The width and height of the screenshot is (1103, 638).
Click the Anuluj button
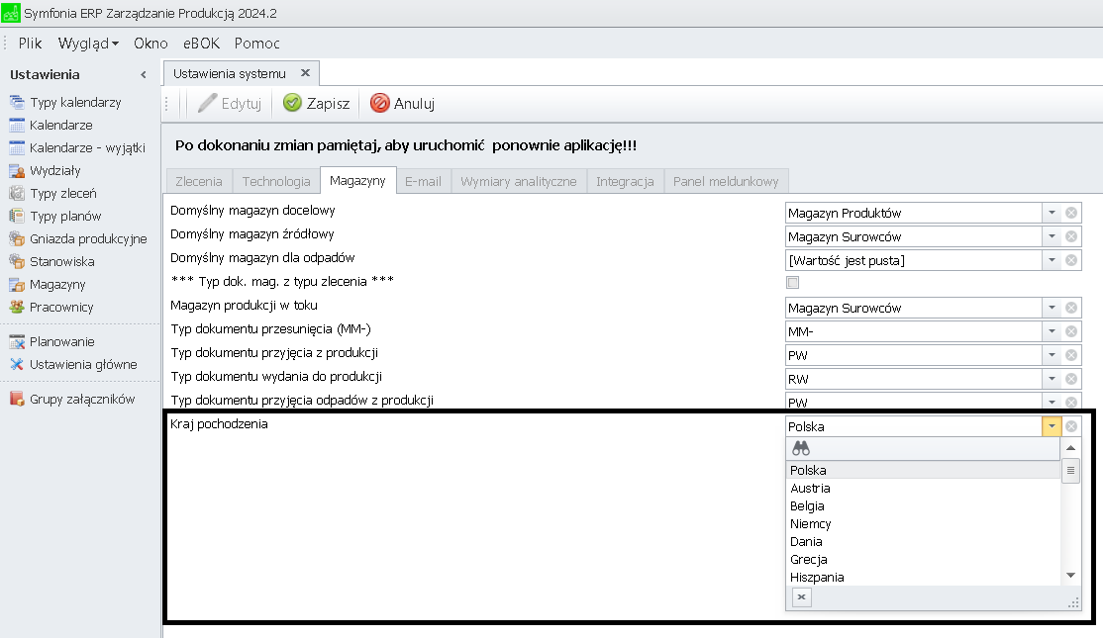(403, 103)
